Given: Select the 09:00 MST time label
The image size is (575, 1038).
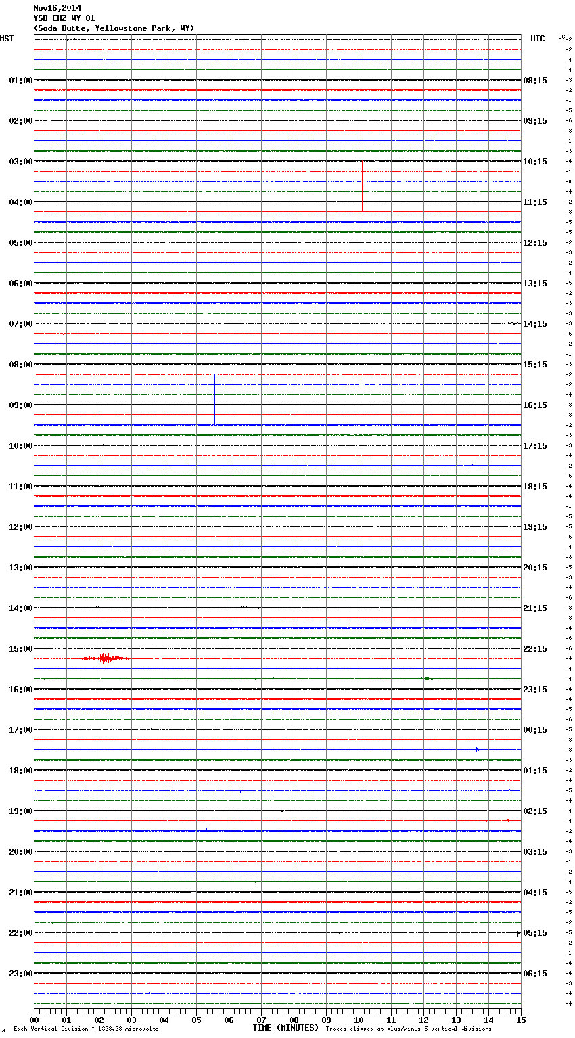Looking at the screenshot, I should pos(21,405).
